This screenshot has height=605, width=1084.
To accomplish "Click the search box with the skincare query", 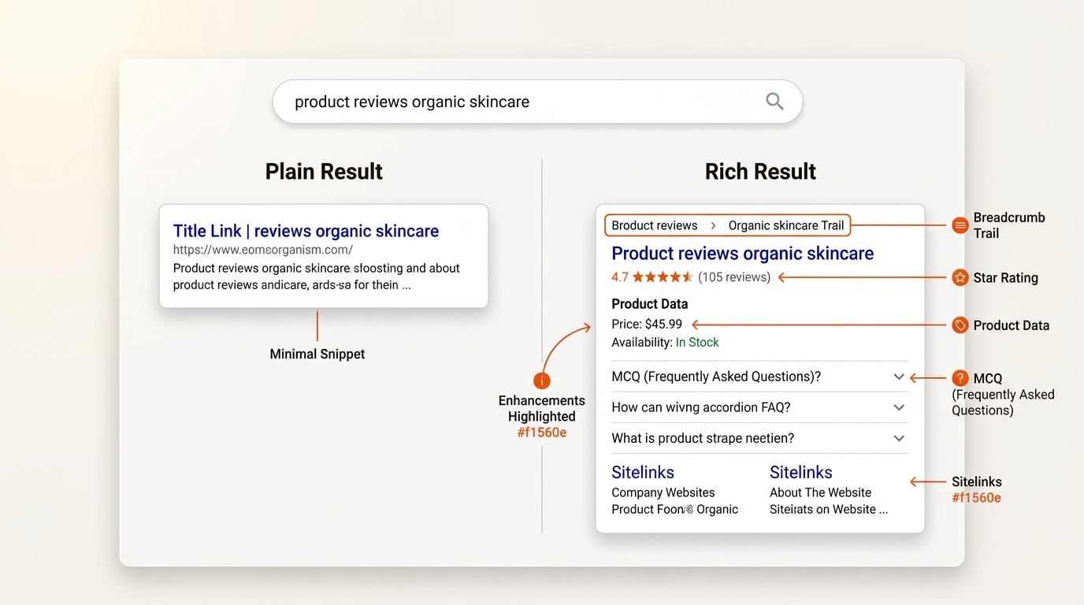I will 537,102.
